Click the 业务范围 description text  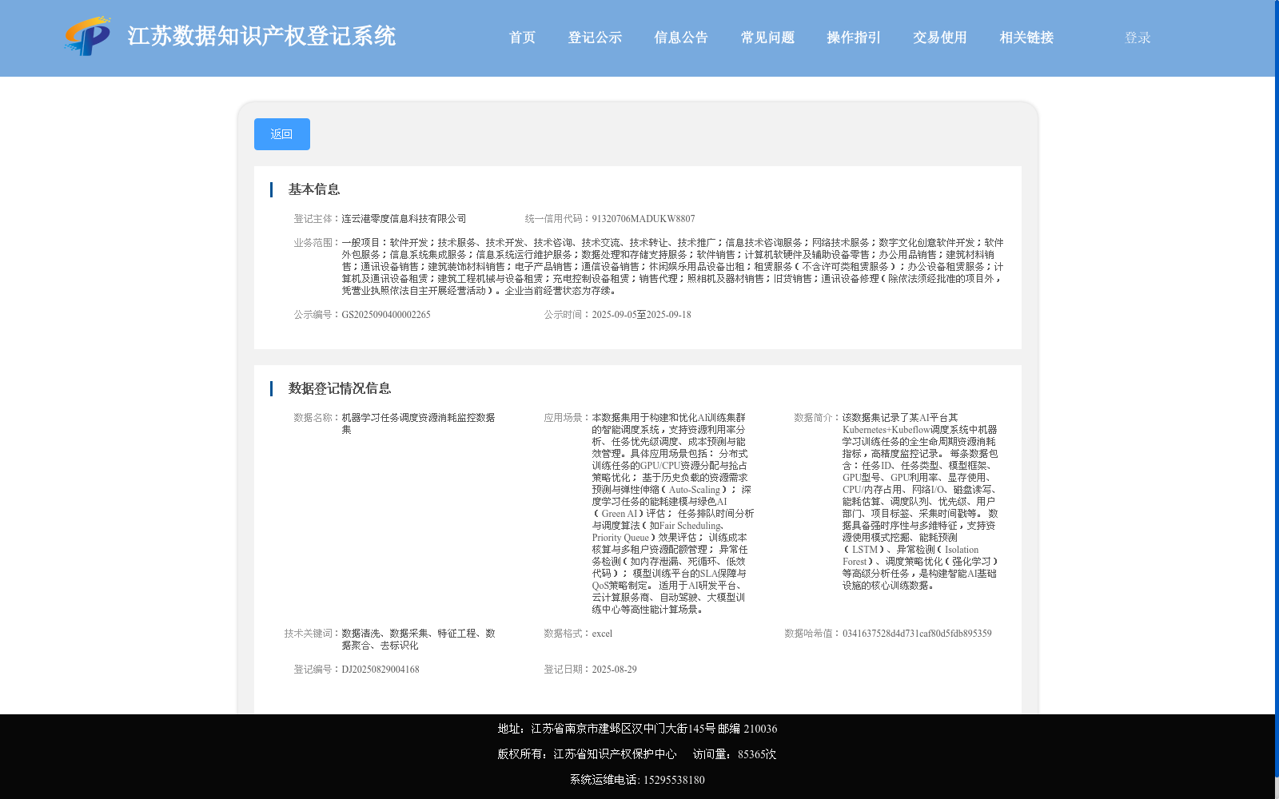[672, 267]
